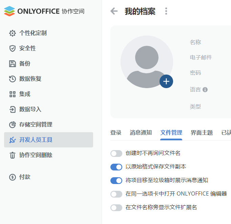Screen dimensions: 231x224
Task: Open 安全性 settings in sidebar
Action: [49, 48]
